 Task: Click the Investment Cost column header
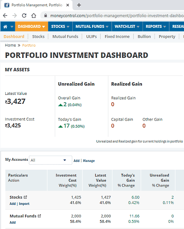(65, 180)
